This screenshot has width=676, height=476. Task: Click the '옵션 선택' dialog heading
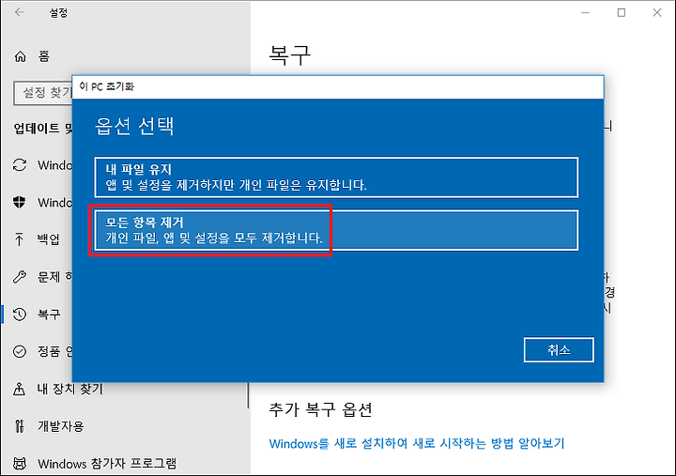point(134,126)
